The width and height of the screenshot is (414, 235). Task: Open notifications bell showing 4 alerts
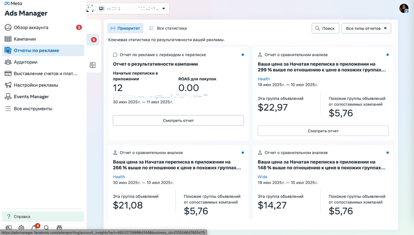(34, 228)
